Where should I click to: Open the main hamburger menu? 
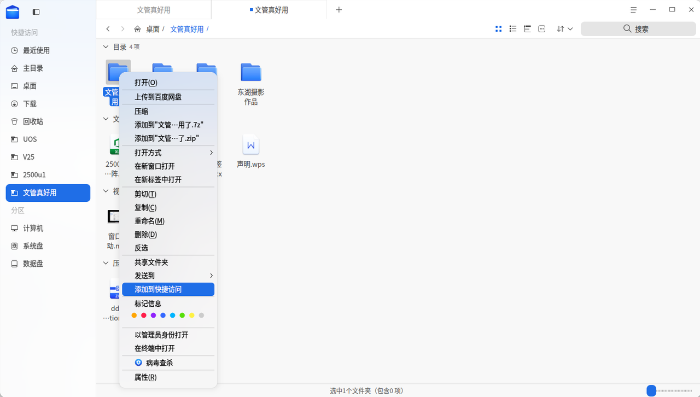(x=634, y=10)
